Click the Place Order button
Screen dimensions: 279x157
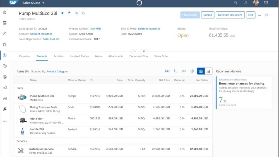[x=190, y=15]
